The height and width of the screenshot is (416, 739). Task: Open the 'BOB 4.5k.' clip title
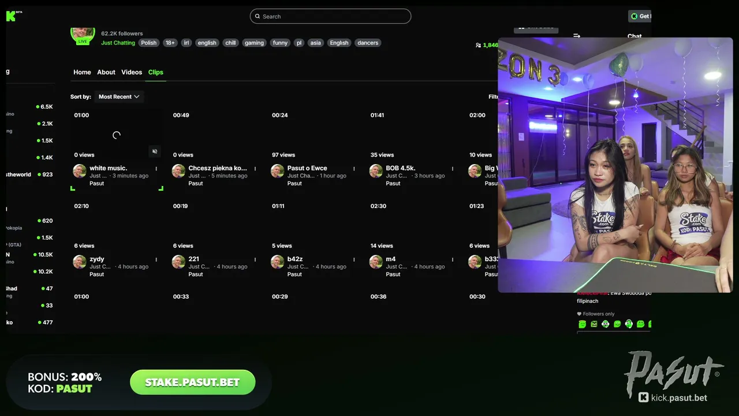click(401, 168)
